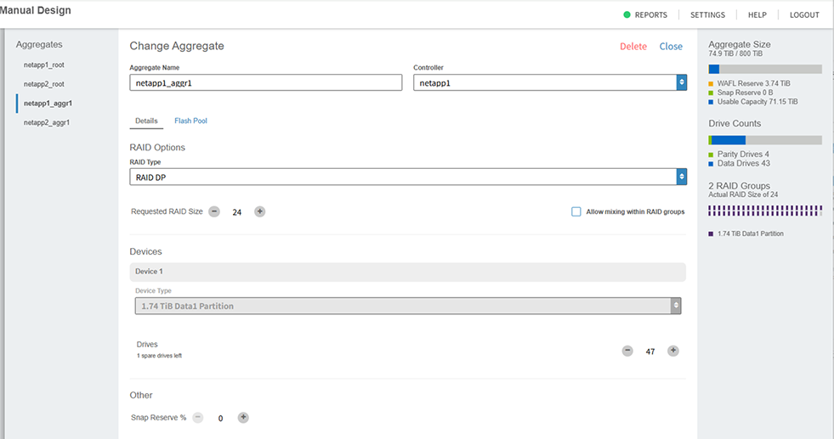Click the blue Usable Capacity swatch
This screenshot has height=439, width=834.
tap(711, 102)
